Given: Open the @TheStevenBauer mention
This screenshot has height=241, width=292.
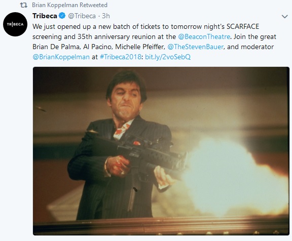Looking at the screenshot, I should [x=195, y=47].
